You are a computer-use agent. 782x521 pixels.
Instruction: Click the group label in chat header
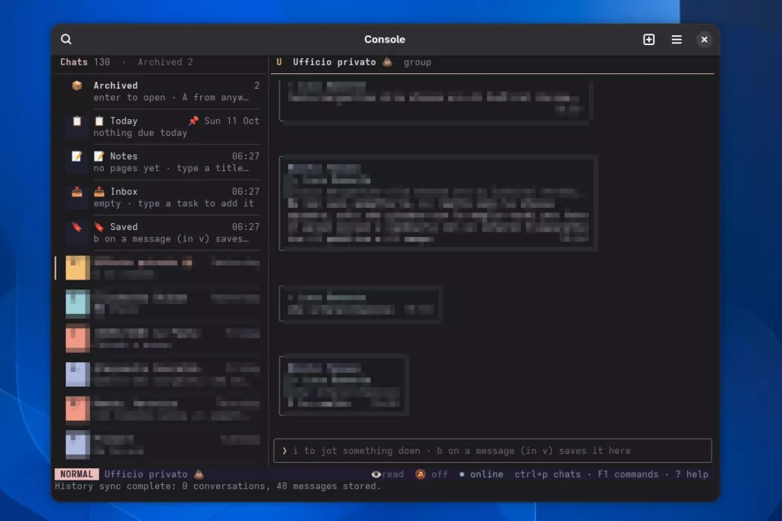[x=418, y=63]
